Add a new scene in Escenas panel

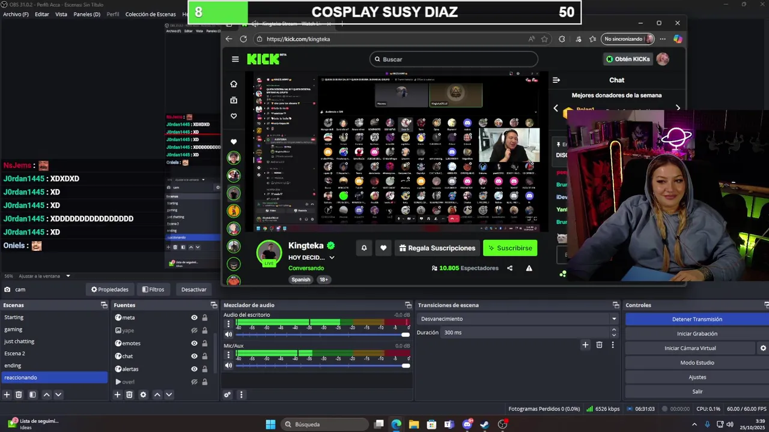click(x=7, y=395)
